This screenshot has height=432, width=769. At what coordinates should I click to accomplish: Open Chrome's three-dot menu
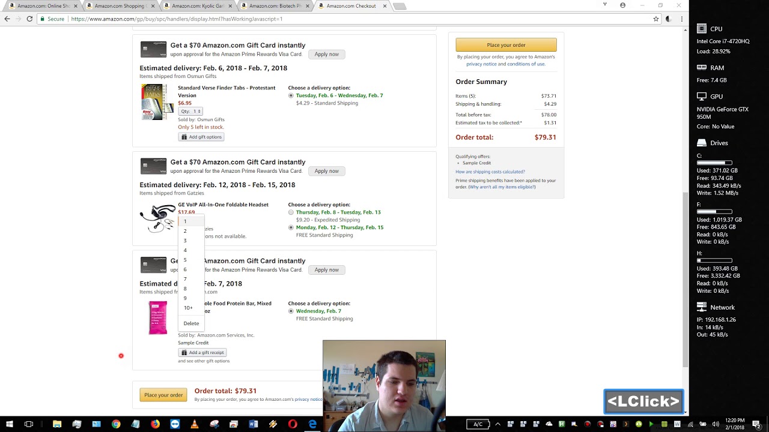[682, 19]
